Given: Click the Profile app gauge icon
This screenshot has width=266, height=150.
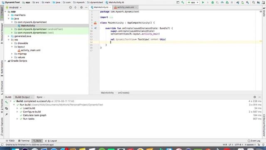Looking at the screenshot, I should point(222,2).
